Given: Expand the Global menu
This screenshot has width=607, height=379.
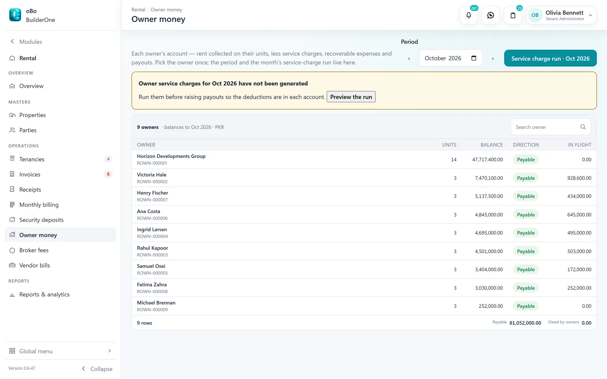Looking at the screenshot, I should click(60, 351).
